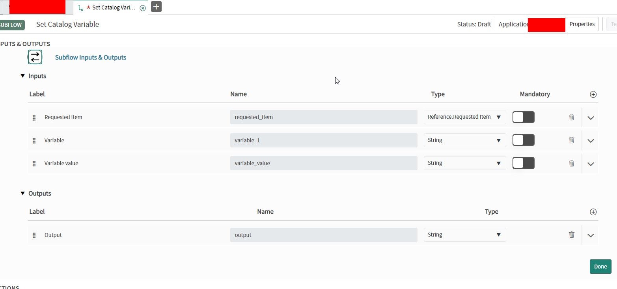Delete the Requested Item input row
Viewport: 617px width, 289px height.
572,117
